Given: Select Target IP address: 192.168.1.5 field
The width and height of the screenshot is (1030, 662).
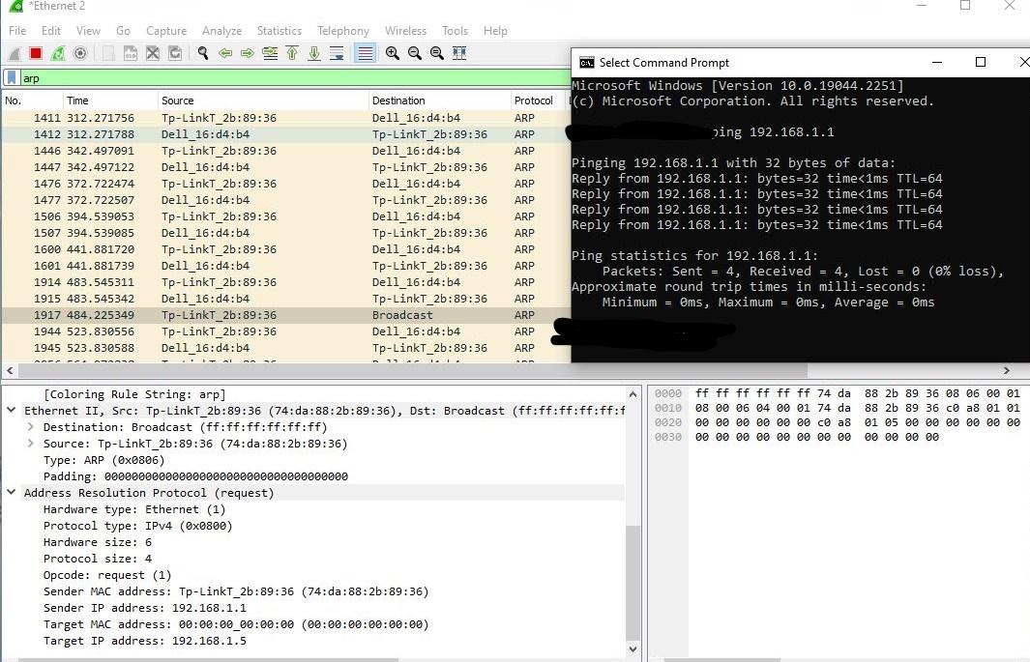Looking at the screenshot, I should (144, 641).
